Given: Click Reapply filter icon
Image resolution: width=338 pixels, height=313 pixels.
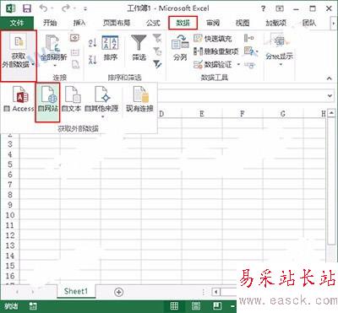Looking at the screenshot, I should [x=157, y=51].
